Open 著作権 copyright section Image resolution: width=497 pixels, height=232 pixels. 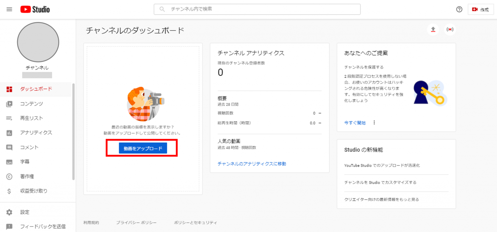pos(27,176)
